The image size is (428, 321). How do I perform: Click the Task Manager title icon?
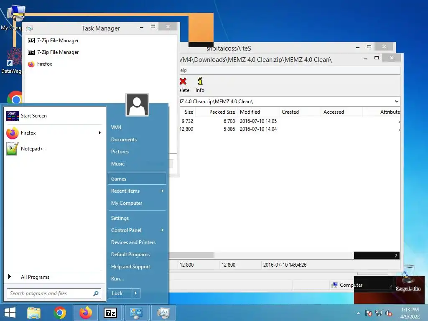click(x=29, y=28)
